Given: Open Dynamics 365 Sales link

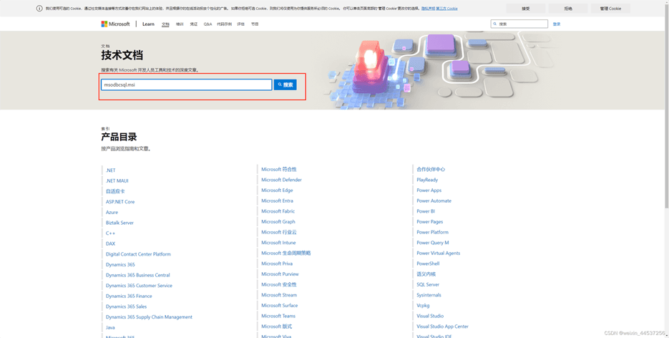Looking at the screenshot, I should click(127, 306).
